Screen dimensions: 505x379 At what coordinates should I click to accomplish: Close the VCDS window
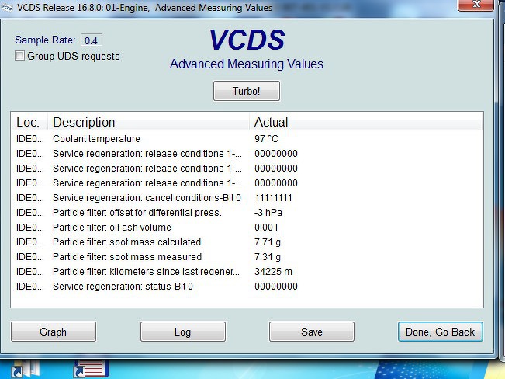tap(476, 5)
